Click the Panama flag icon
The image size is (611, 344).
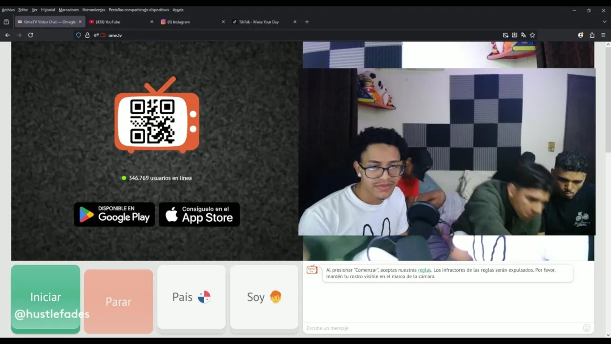click(204, 297)
